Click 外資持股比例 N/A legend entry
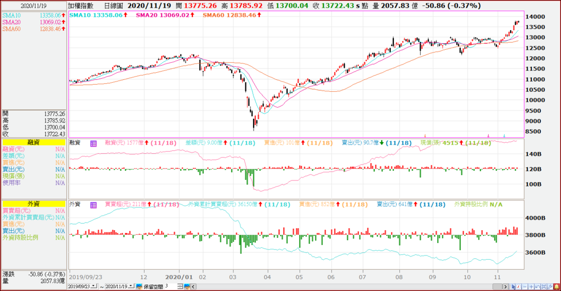 [x=478, y=204]
